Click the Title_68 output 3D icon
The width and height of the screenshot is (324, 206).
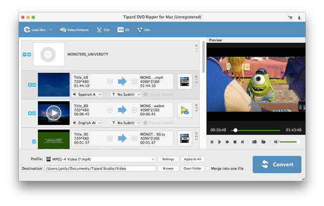point(134,82)
